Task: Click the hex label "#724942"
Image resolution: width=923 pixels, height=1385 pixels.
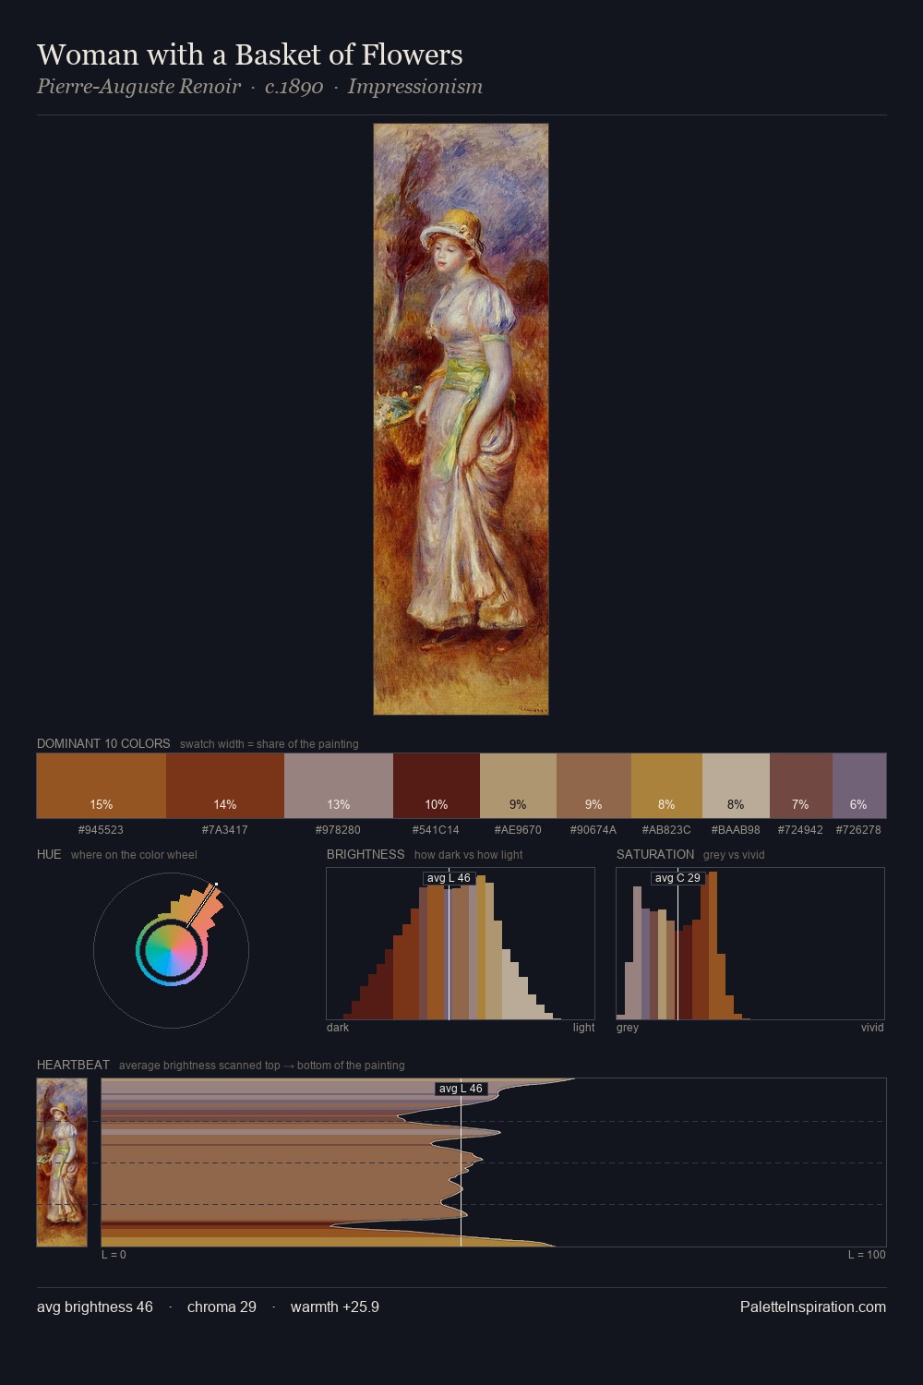Action: [800, 830]
